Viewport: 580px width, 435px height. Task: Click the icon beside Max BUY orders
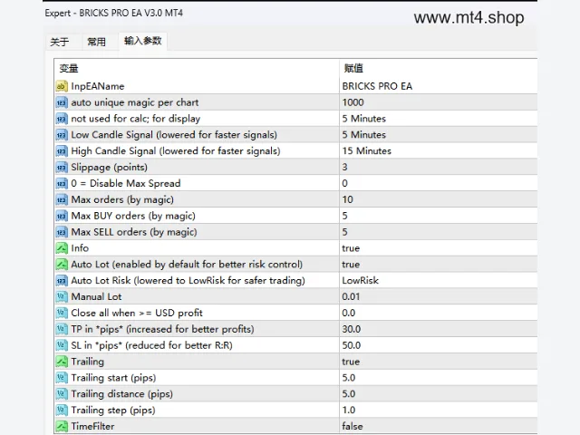62,216
